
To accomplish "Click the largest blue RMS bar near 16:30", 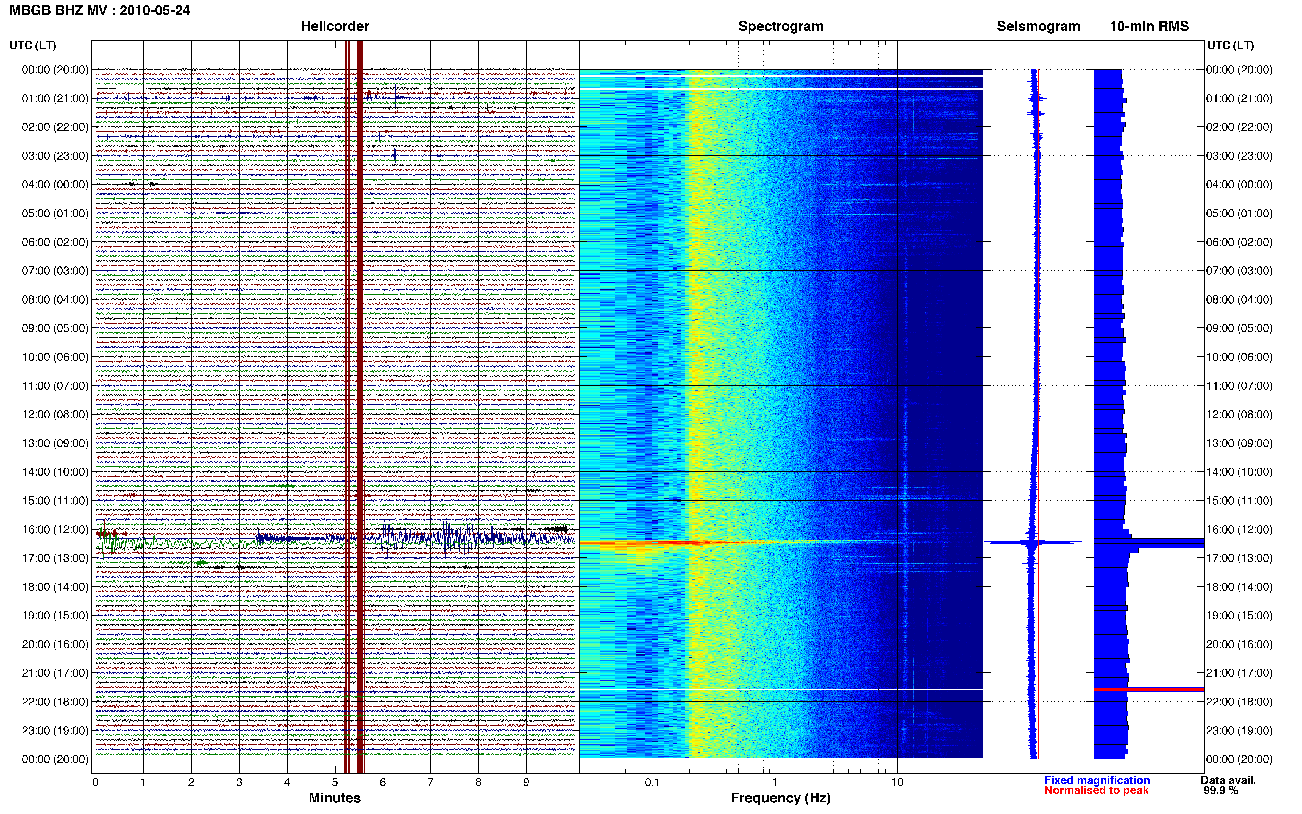I will (x=1149, y=543).
